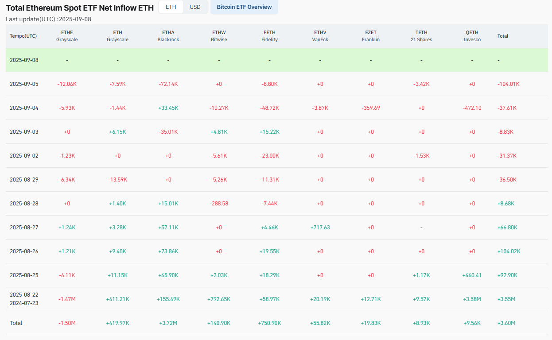Click the 2025-09-05 date cell
552x340 pixels.
[24, 84]
